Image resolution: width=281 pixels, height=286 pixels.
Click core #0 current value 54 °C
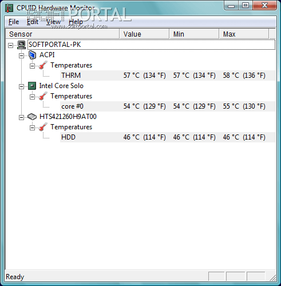[132, 106]
